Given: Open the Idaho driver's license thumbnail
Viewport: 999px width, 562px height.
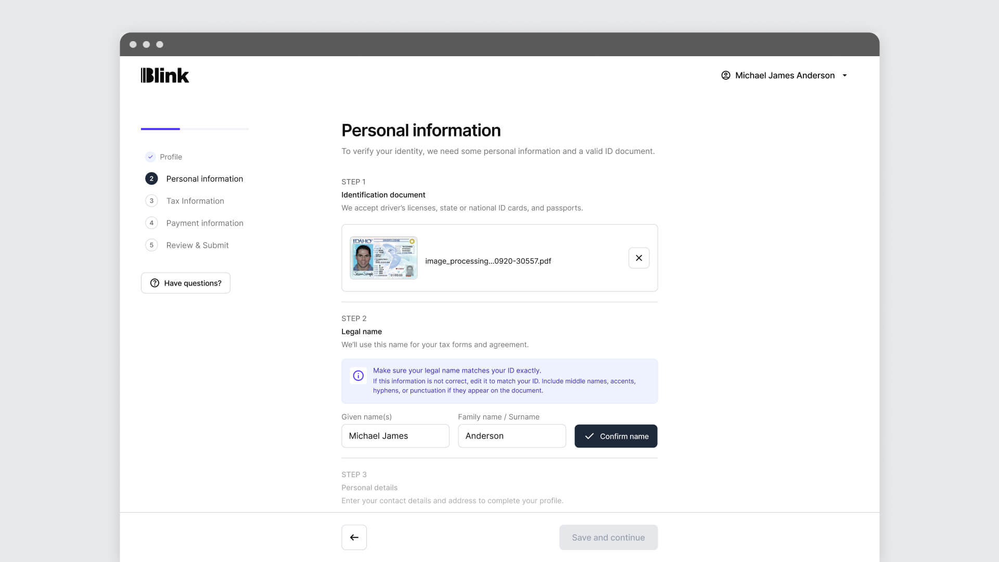Looking at the screenshot, I should point(383,258).
